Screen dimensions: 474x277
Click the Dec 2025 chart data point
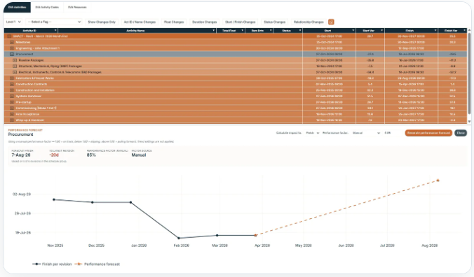(93, 202)
